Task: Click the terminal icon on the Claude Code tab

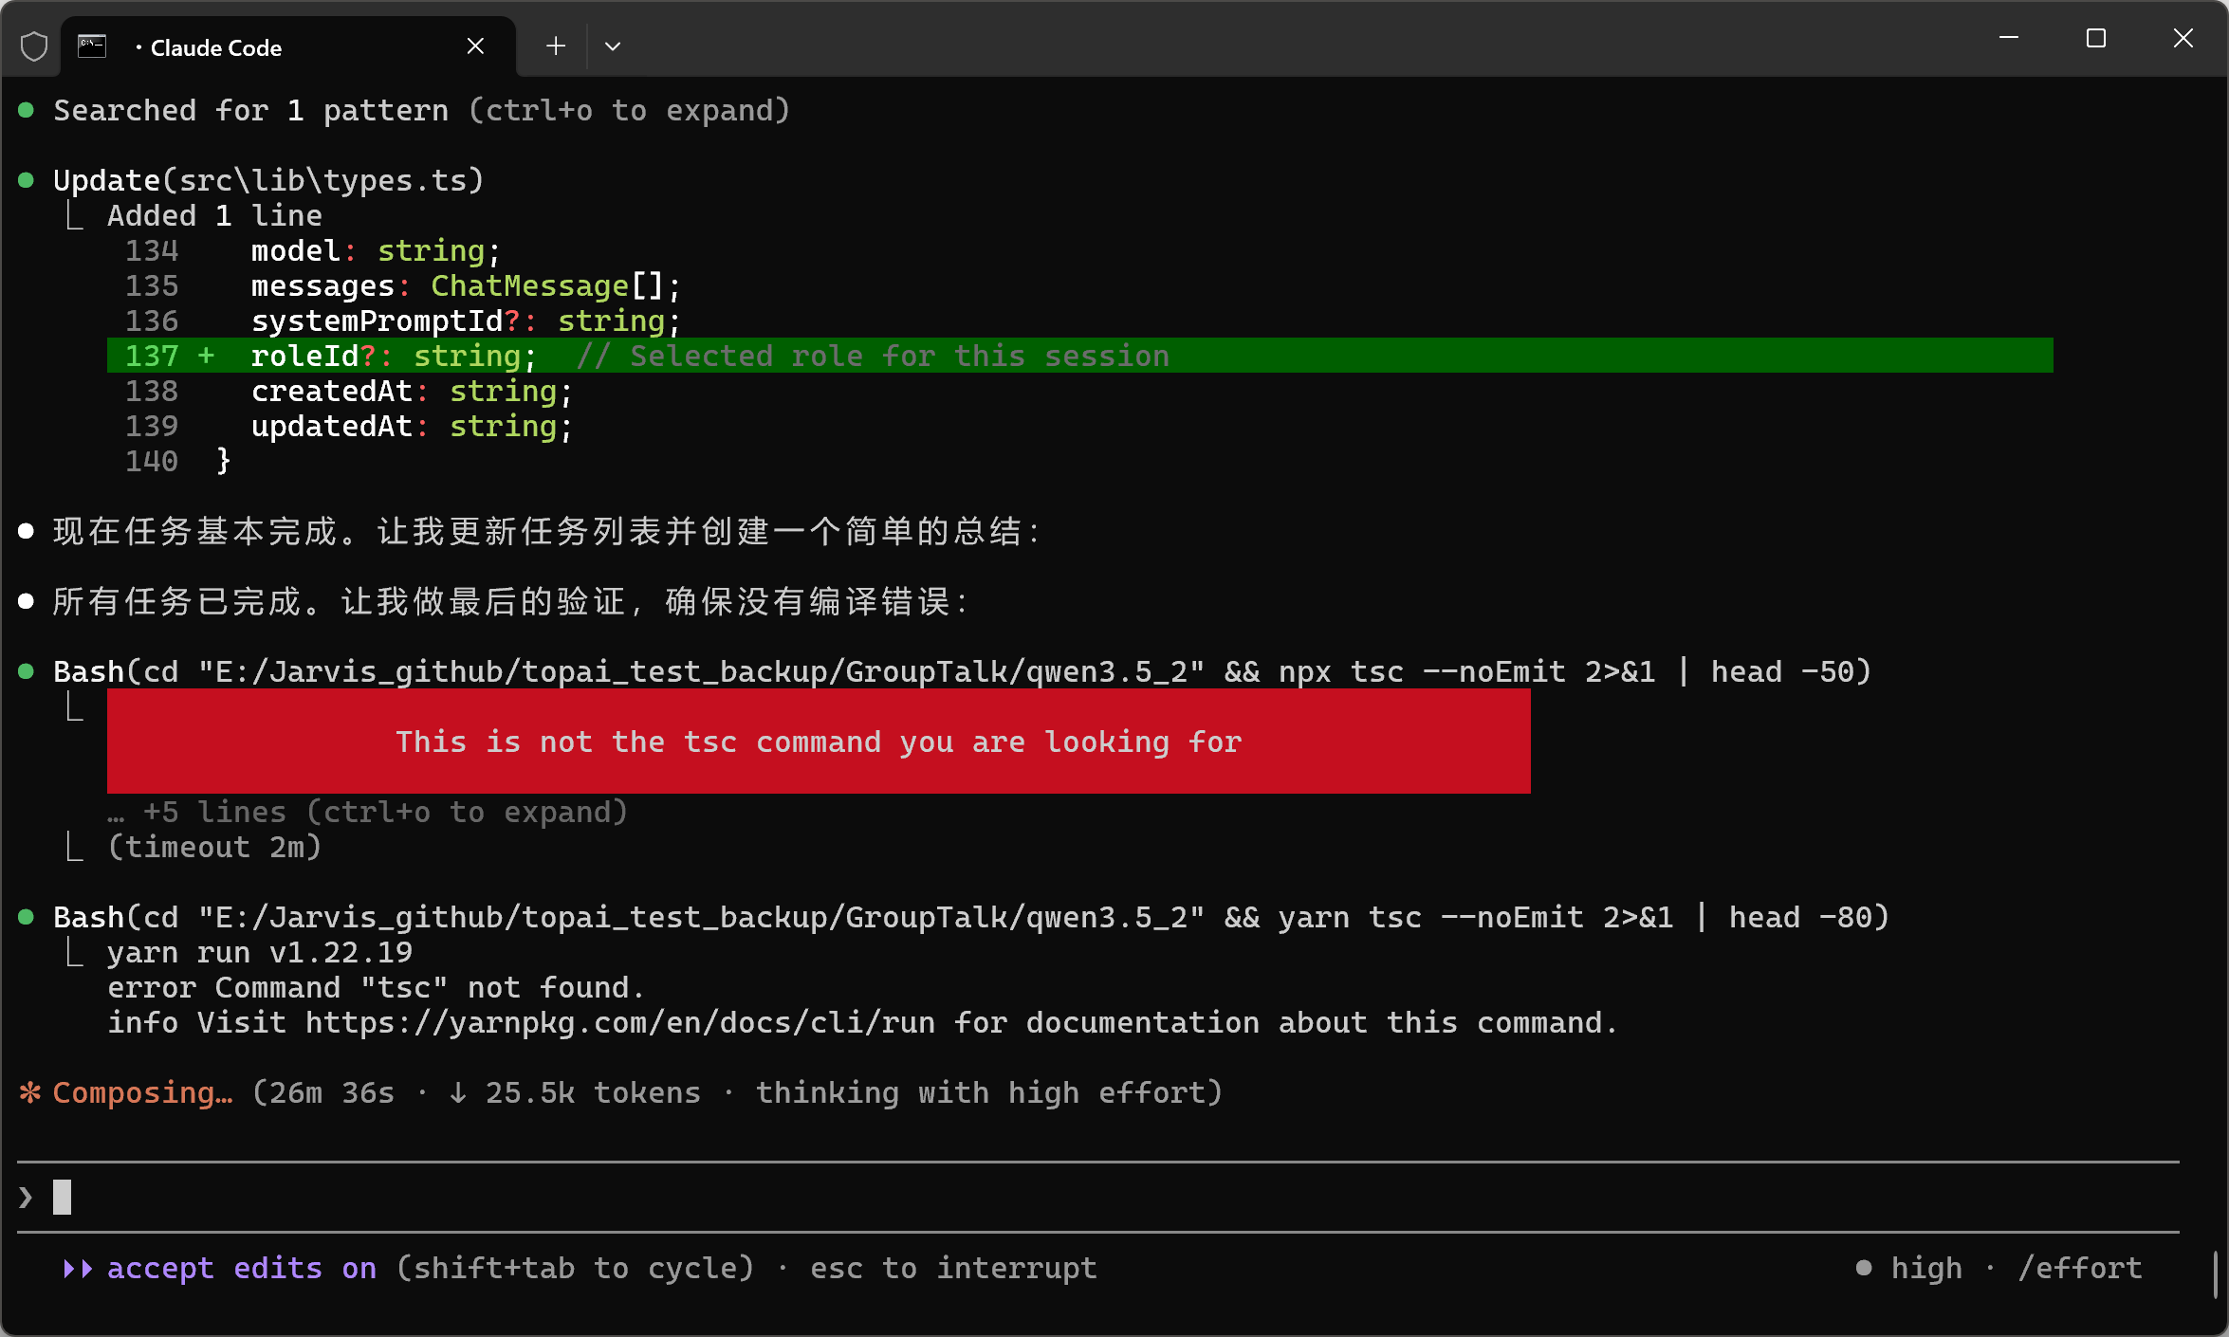Action: [x=92, y=45]
